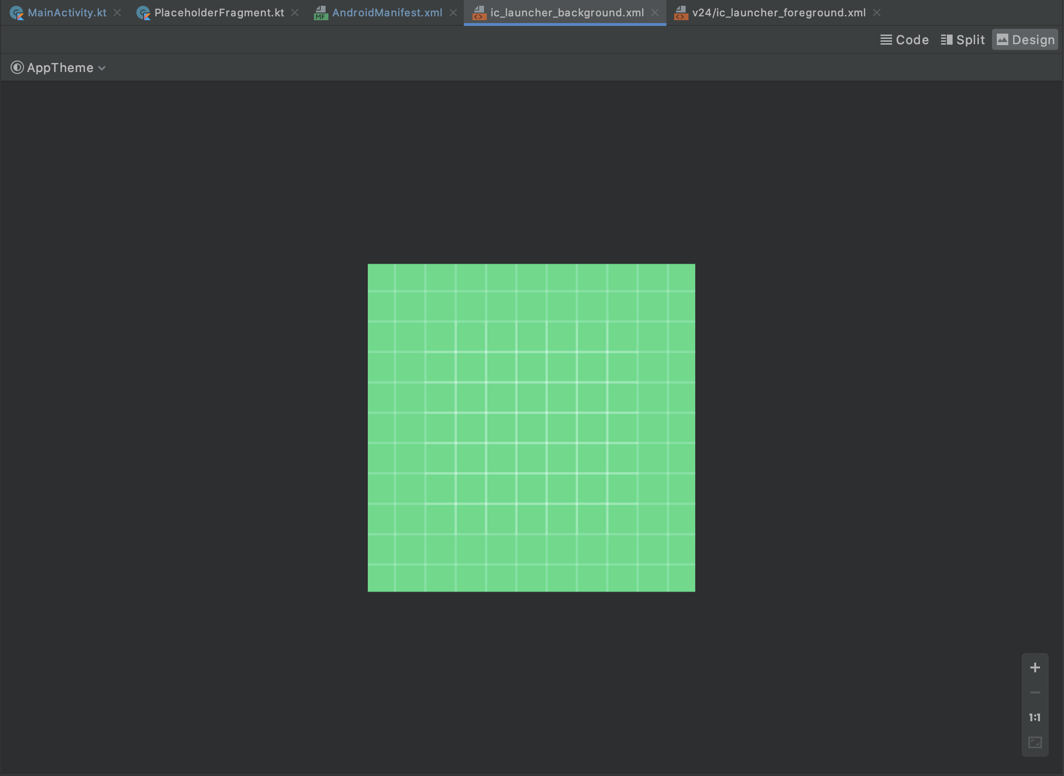Open the AndroidManifest.xml tab

pyautogui.click(x=387, y=13)
